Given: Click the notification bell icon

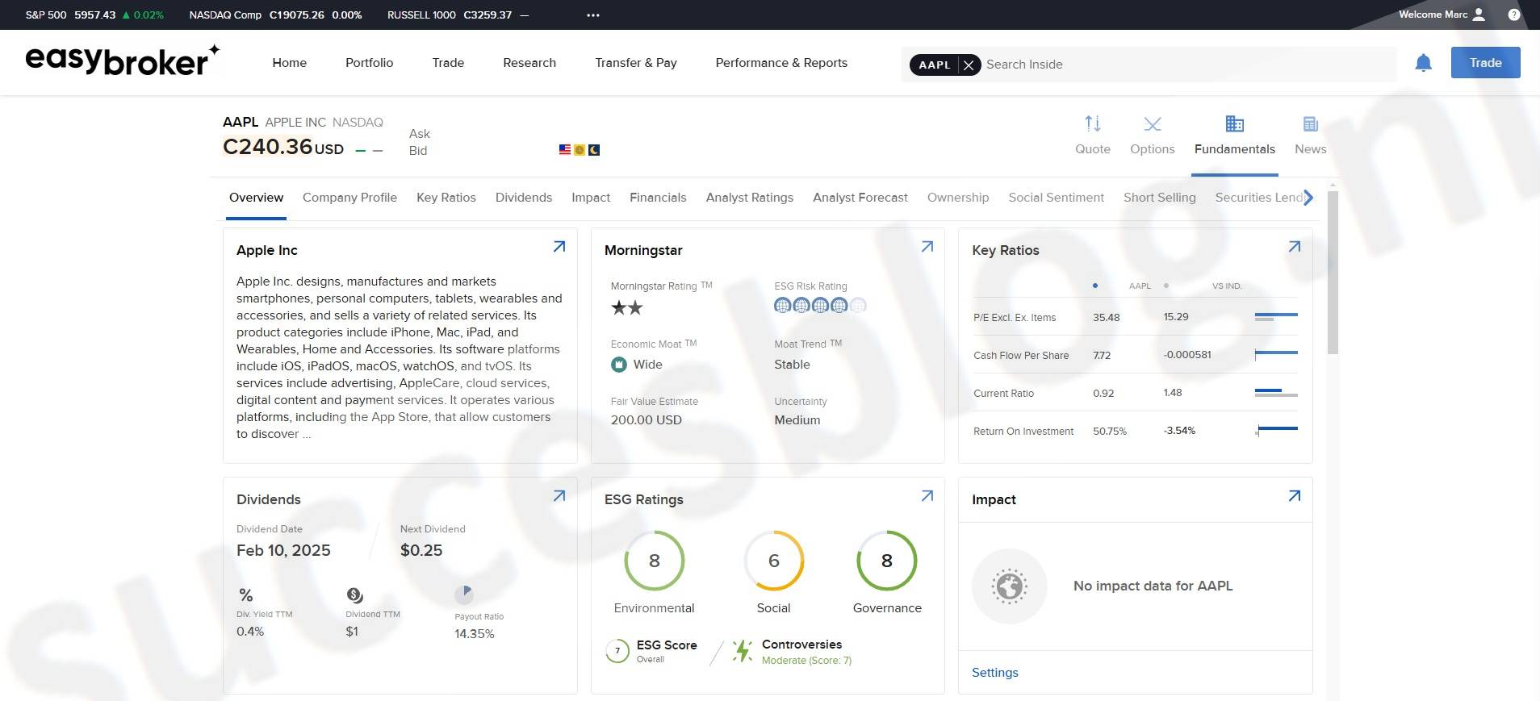Looking at the screenshot, I should [x=1423, y=63].
